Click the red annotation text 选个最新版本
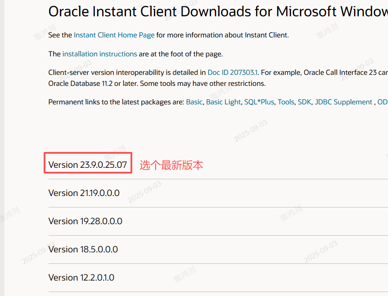 click(171, 165)
